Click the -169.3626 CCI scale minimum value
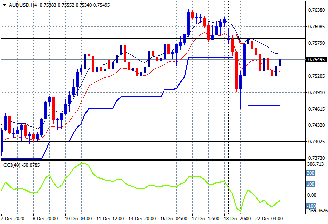Viewport: 328px width, 224px height. tap(317, 211)
